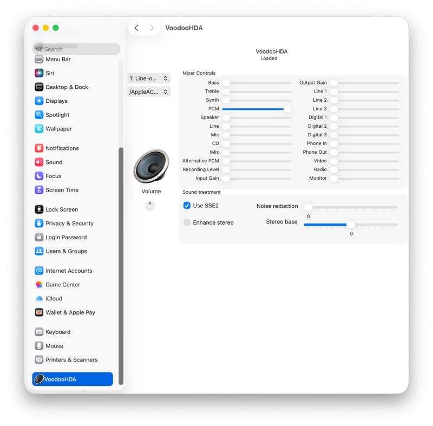Adjust the Noise reduction slider
Viewport: 433px width, 426px height.
351,207
